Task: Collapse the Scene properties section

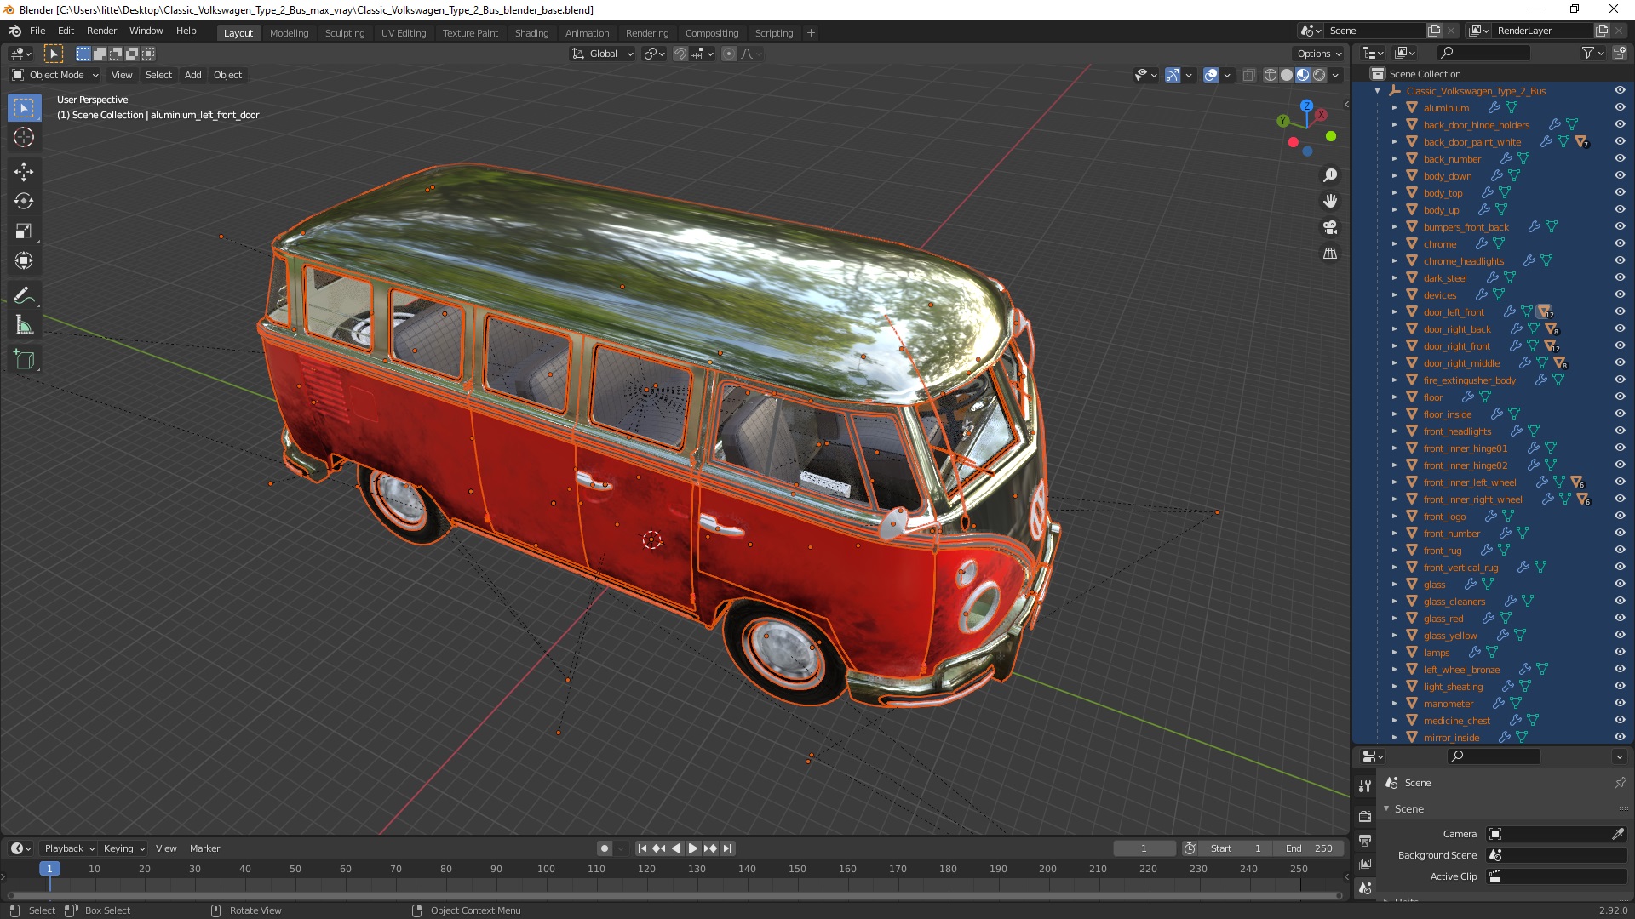Action: click(1387, 809)
